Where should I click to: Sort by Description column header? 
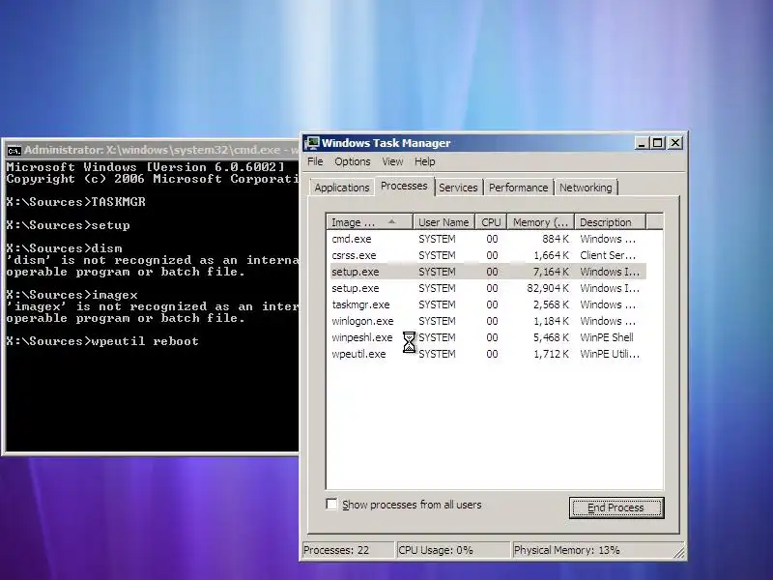point(611,222)
